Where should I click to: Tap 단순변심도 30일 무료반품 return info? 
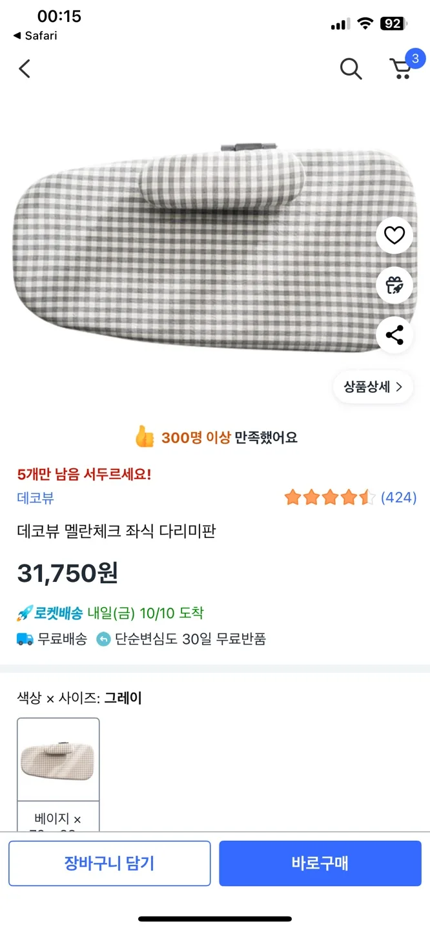pyautogui.click(x=190, y=639)
